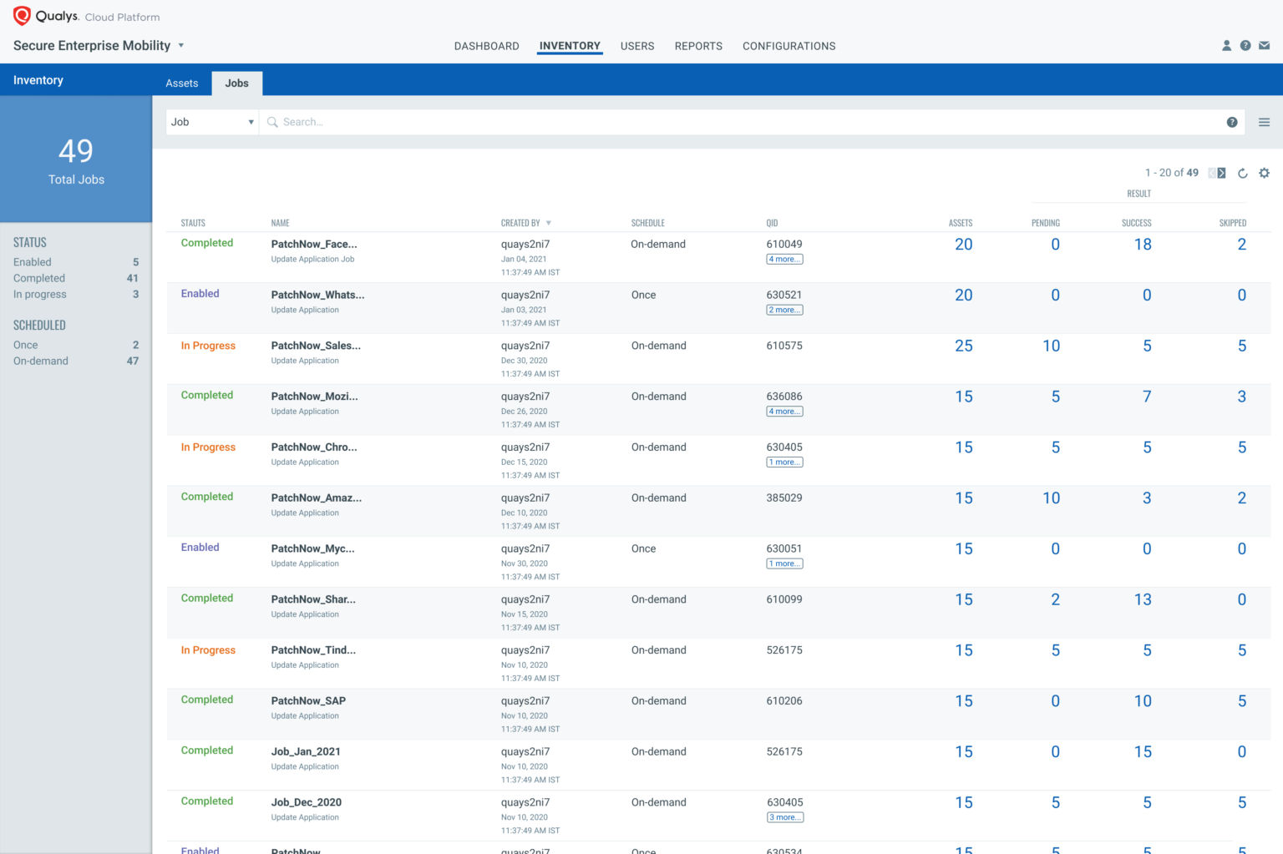
Task: Expand the 4 more QIDs for PatchNow_Face job
Action: click(x=784, y=259)
